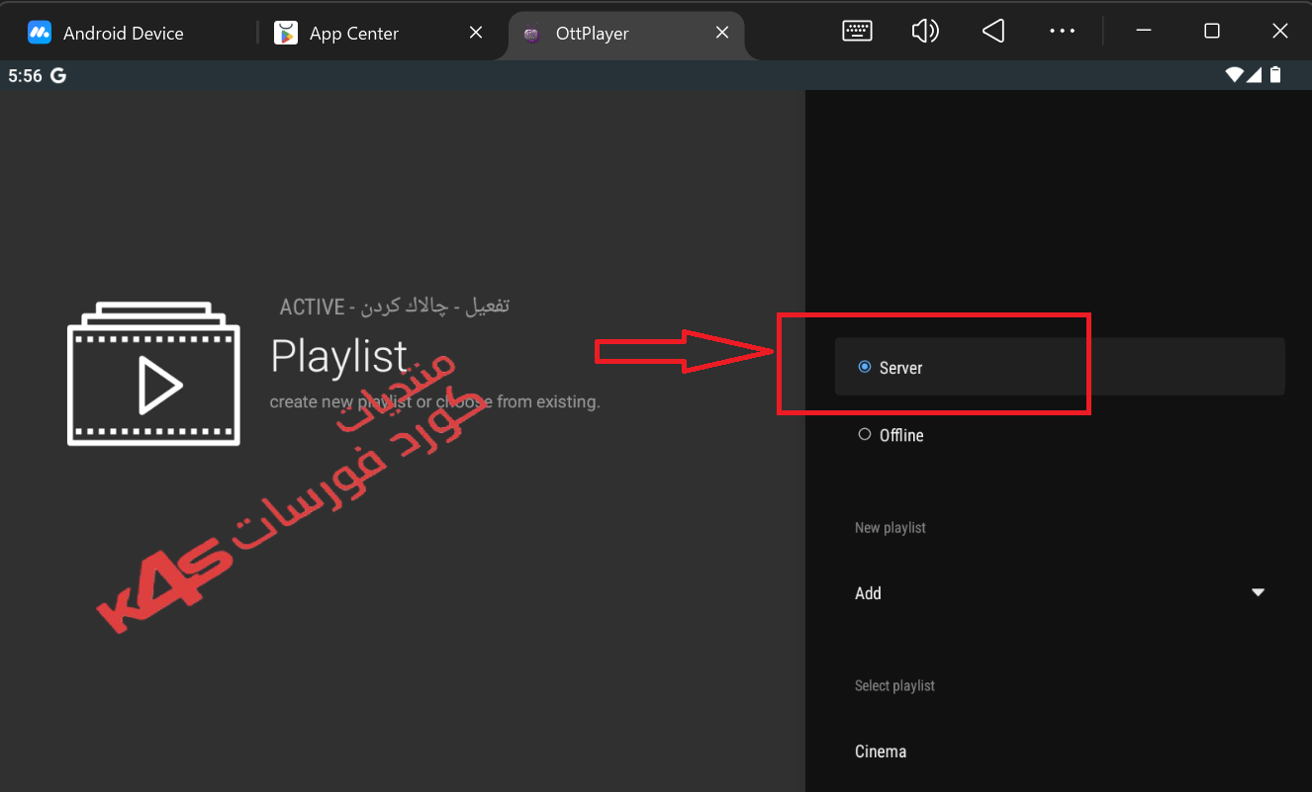The width and height of the screenshot is (1312, 792).
Task: Expand the Add new playlist dropdown arrow
Action: point(1258,592)
